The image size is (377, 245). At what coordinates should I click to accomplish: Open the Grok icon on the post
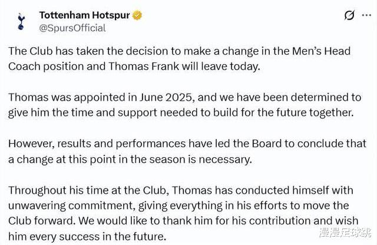coord(349,15)
